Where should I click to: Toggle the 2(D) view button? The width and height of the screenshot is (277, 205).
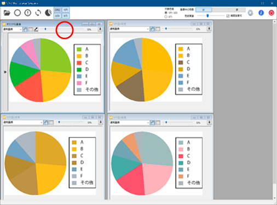click(57, 16)
